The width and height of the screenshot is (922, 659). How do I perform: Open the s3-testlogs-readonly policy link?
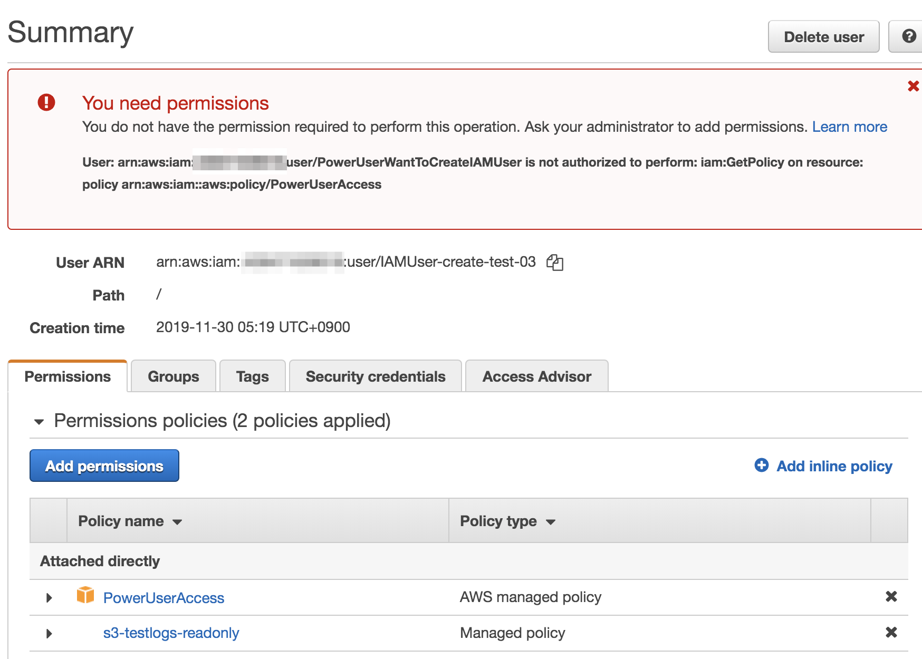pos(171,633)
